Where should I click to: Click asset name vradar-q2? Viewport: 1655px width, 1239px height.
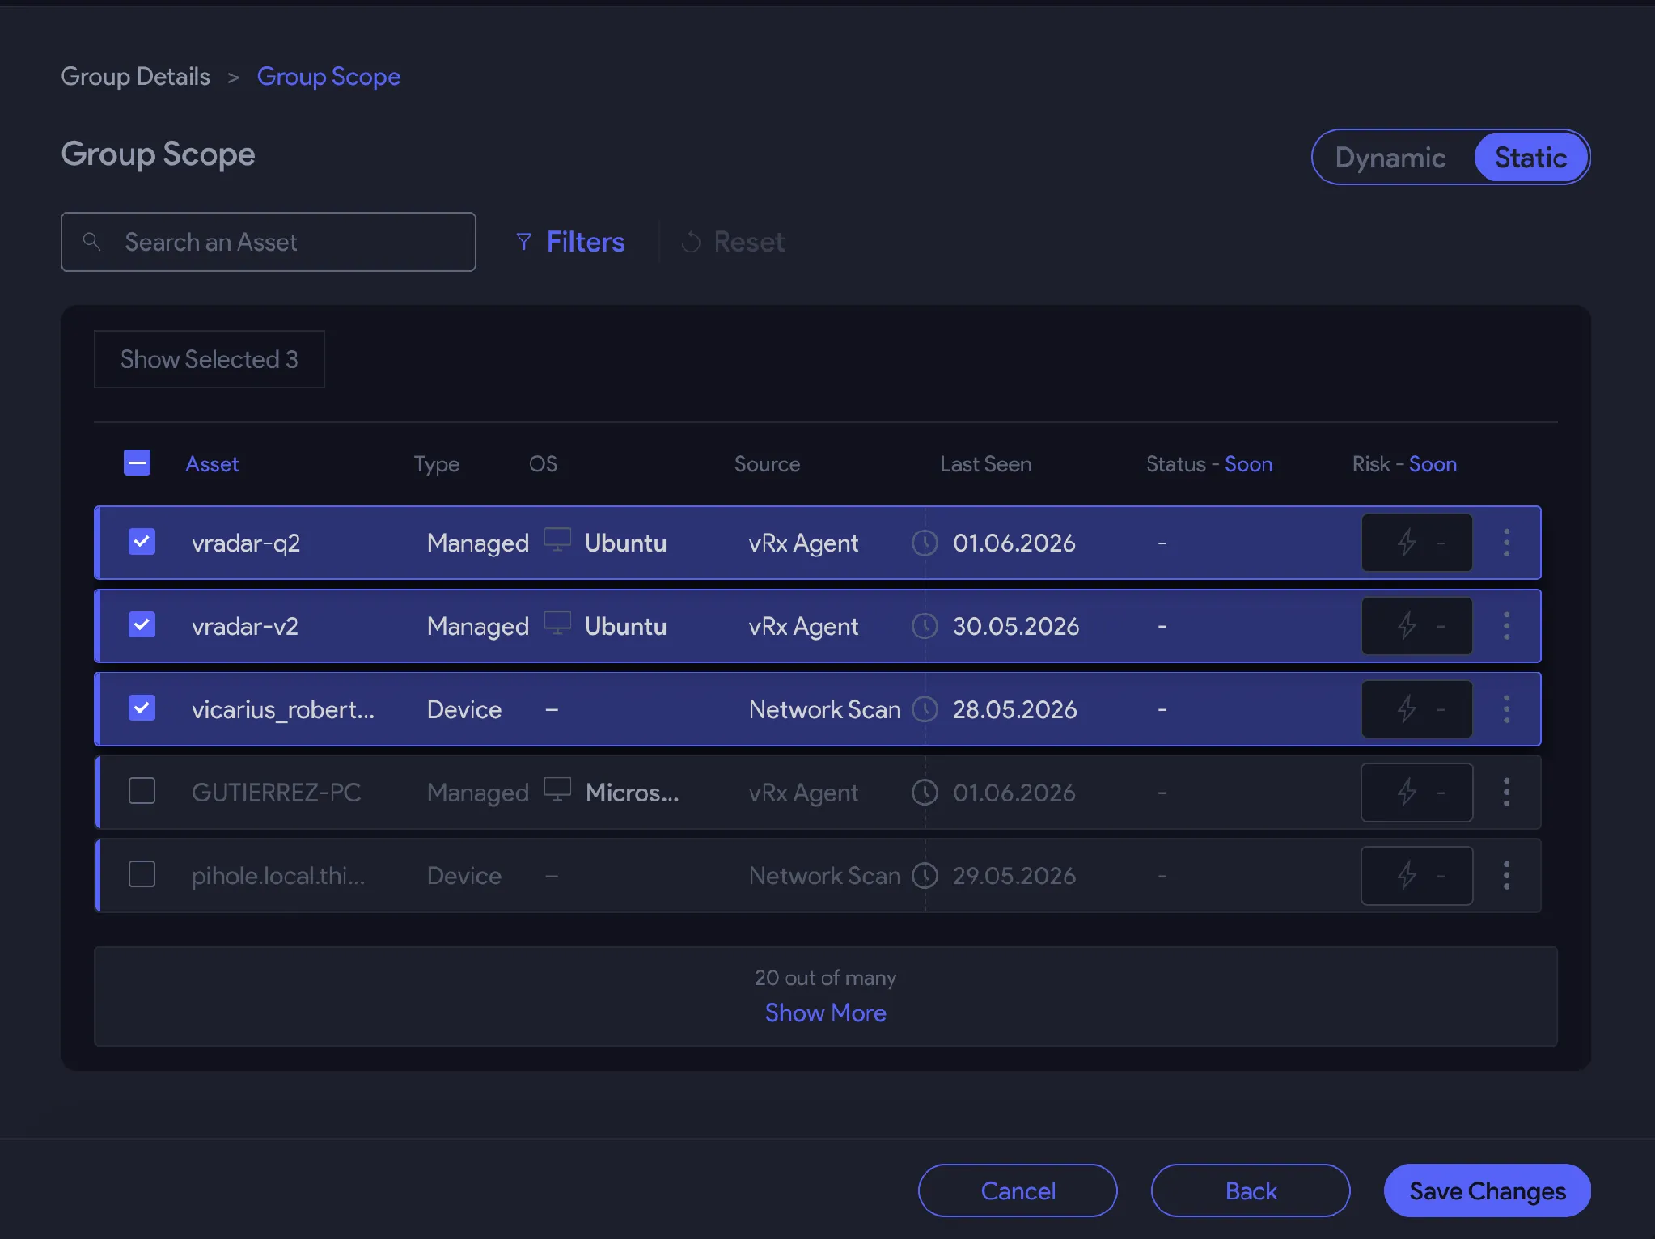(246, 543)
